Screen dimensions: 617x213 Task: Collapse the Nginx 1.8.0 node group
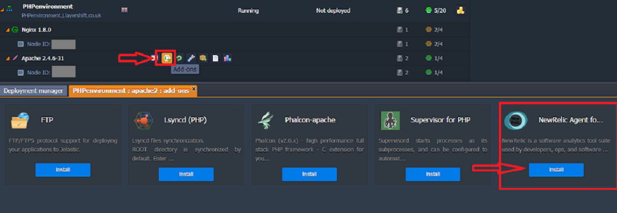click(8, 30)
